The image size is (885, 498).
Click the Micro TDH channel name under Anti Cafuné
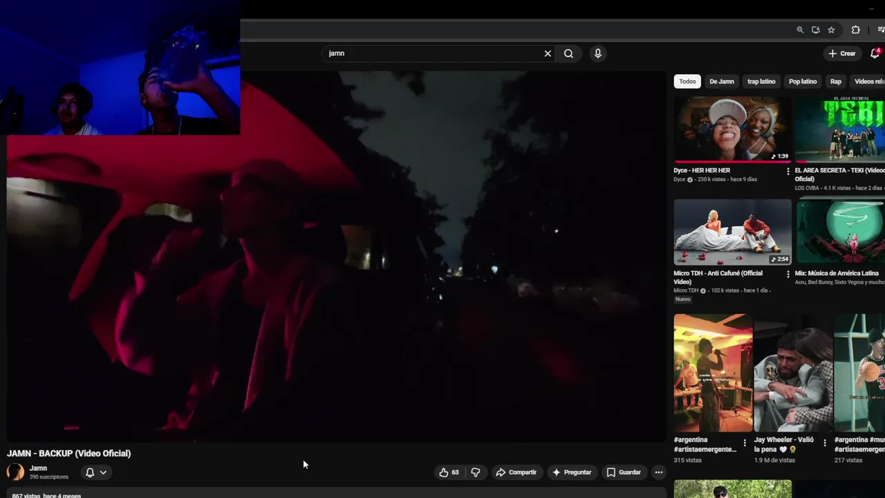coord(686,290)
